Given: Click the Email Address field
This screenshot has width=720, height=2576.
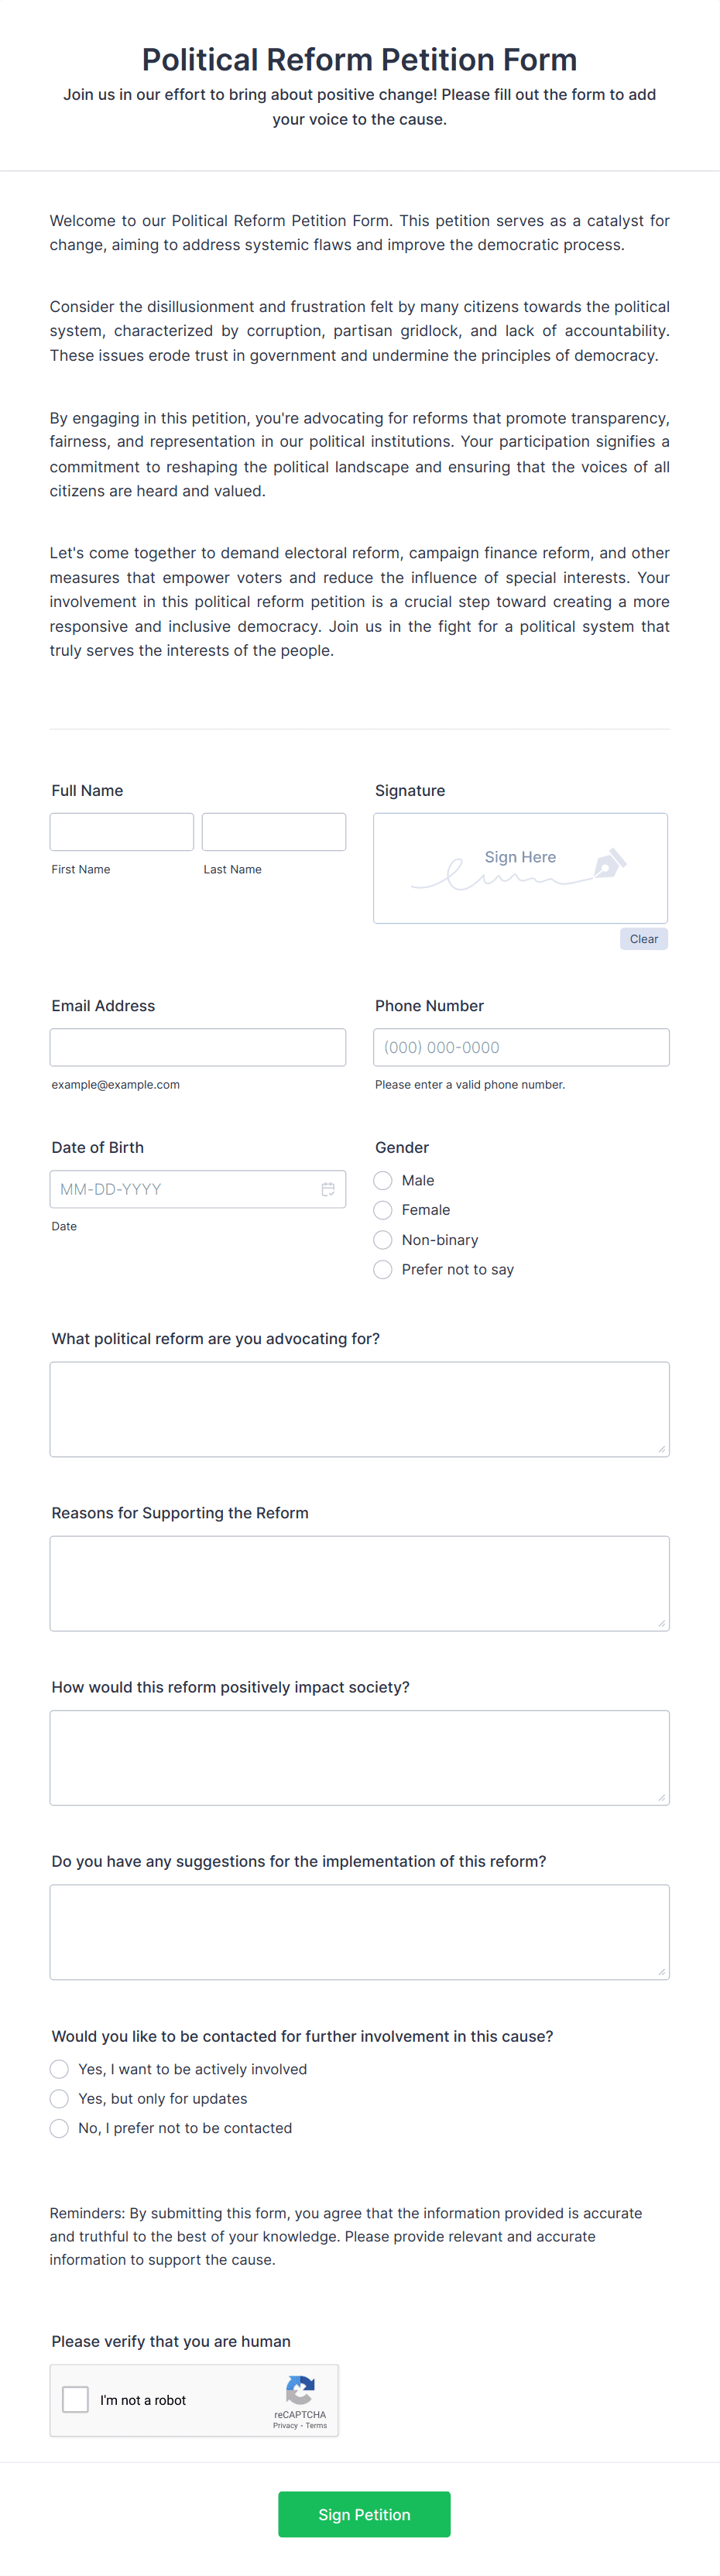Looking at the screenshot, I should click(x=197, y=1047).
